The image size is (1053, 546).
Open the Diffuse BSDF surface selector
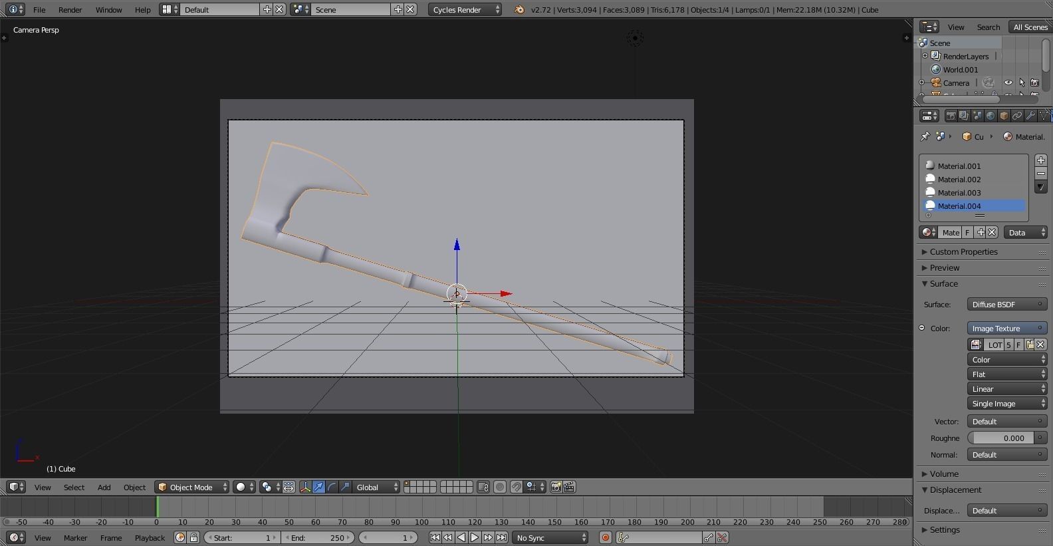1007,305
